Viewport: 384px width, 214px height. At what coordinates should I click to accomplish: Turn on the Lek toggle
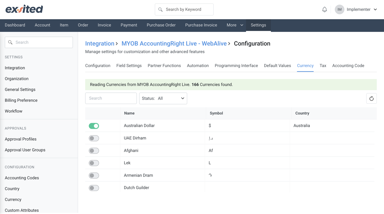coord(94,163)
